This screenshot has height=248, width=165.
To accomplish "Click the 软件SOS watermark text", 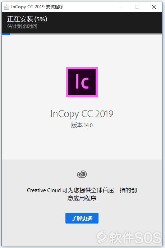I will coord(135,237).
